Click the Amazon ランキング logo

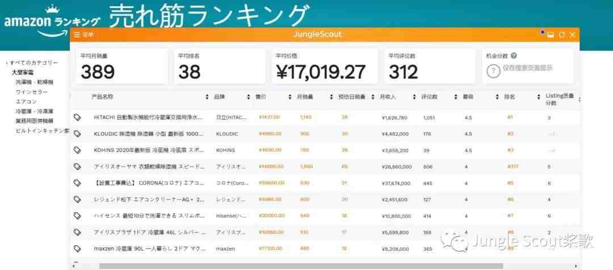[52, 20]
